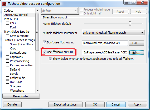Click Edit next to the 3wPlayer.exe list
The width and height of the screenshot is (150, 110).
pos(136,53)
